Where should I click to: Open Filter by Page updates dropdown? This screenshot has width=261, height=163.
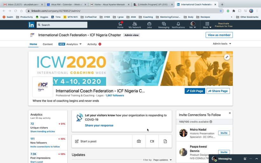click(162, 160)
